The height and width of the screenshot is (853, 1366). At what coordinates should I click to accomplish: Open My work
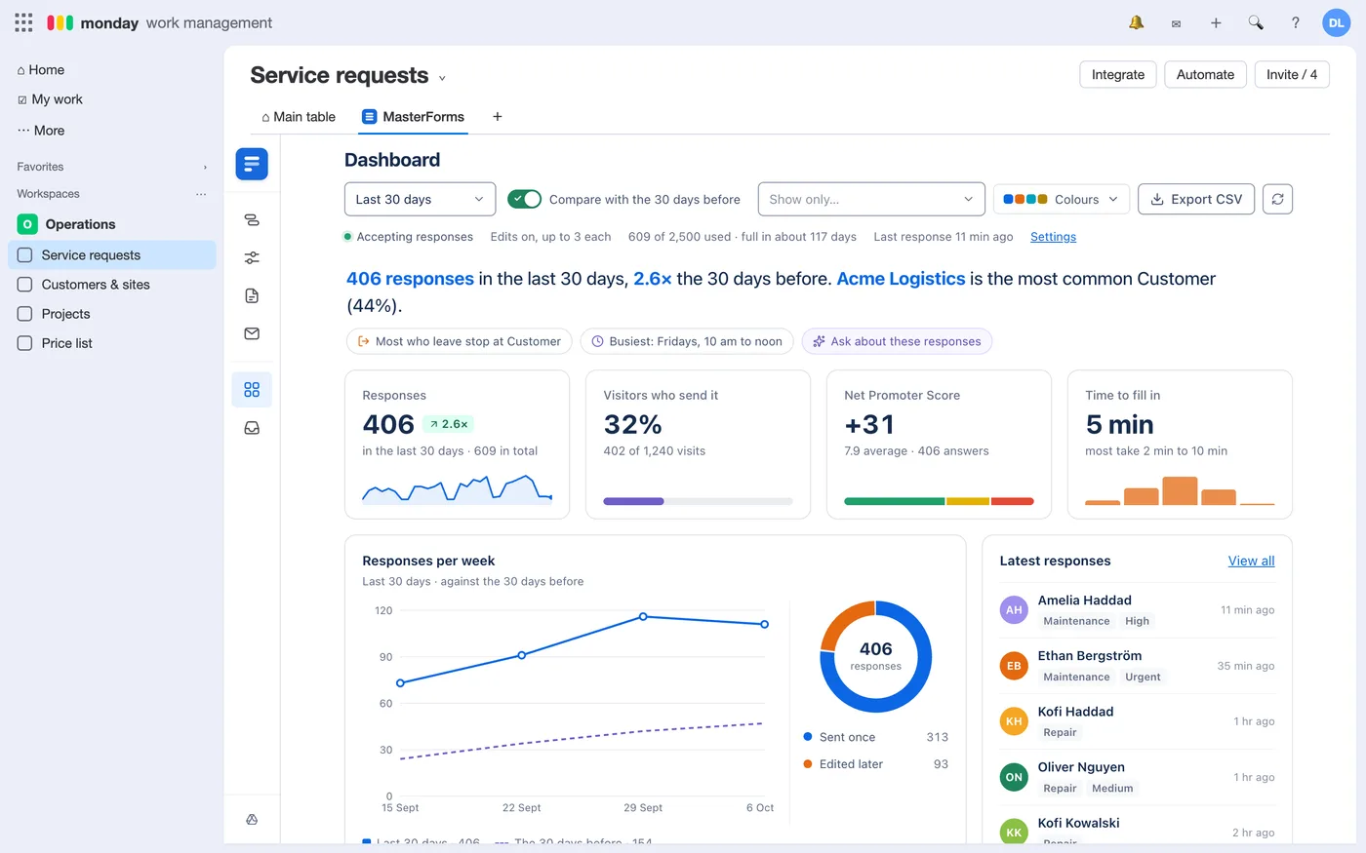pos(50,99)
